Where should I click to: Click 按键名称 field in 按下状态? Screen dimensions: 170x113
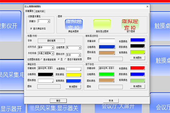click(106, 68)
